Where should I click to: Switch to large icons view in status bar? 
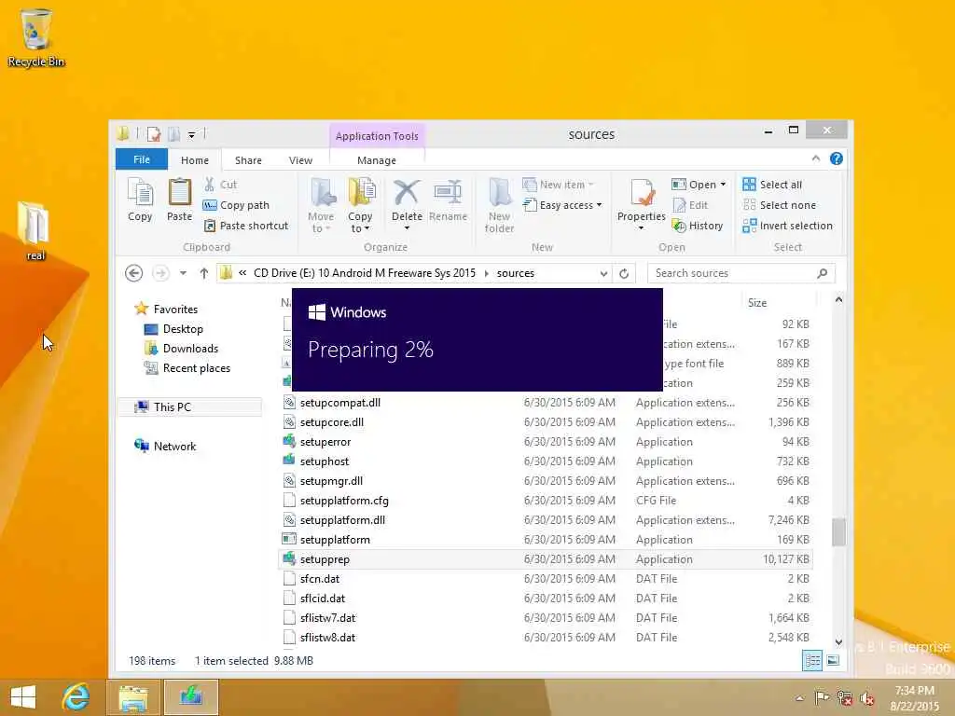point(833,661)
